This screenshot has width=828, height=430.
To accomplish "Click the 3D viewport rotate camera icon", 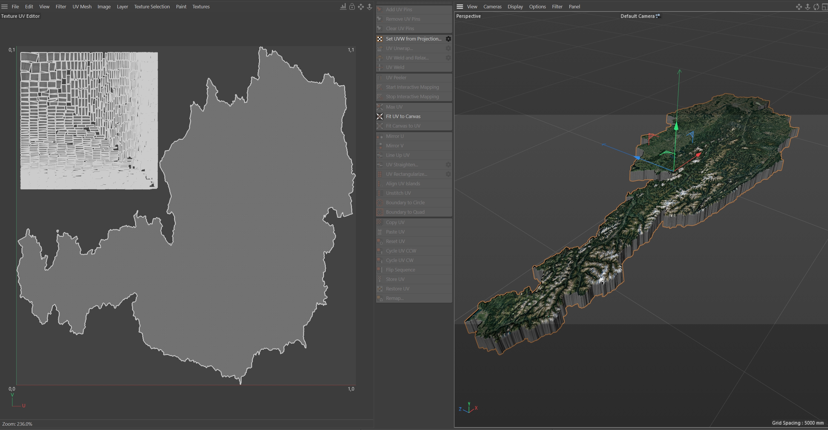I will (816, 7).
